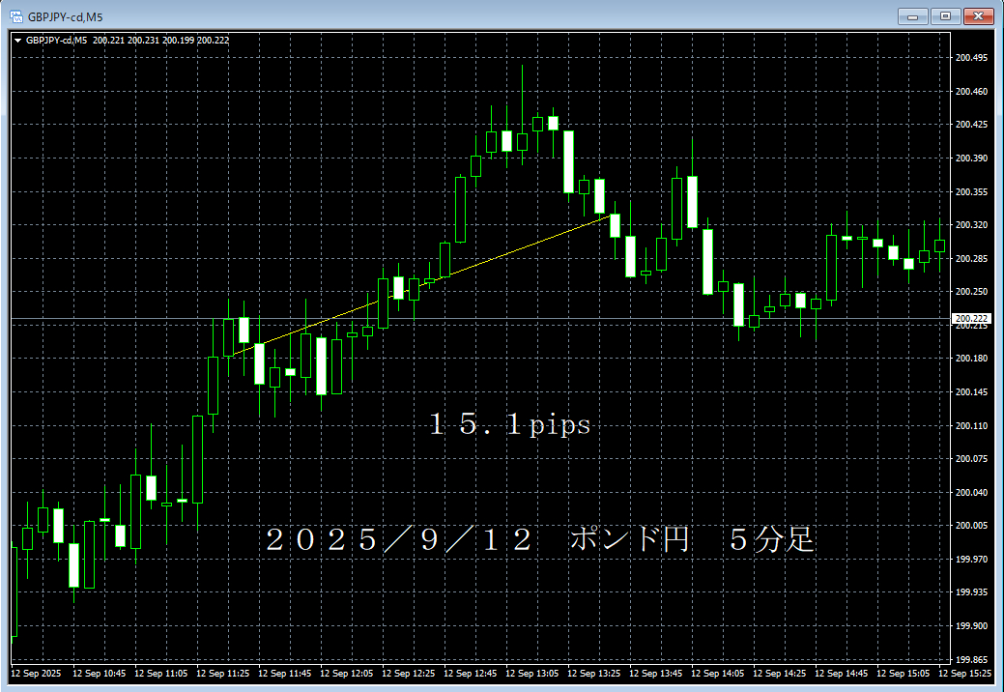This screenshot has width=1004, height=692.
Task: Click the 200.005 price scale label
Action: (x=970, y=526)
